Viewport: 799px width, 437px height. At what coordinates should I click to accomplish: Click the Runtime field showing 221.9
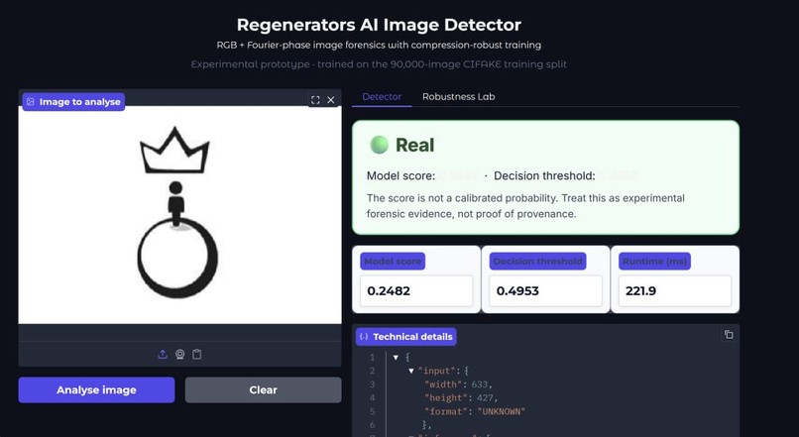(x=675, y=290)
